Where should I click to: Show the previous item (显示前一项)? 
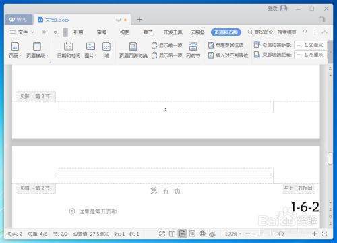166,45
